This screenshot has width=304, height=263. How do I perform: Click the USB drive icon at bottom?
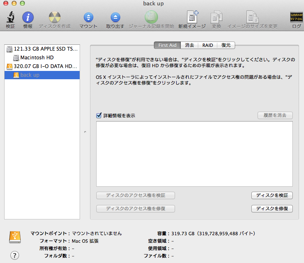click(14, 237)
